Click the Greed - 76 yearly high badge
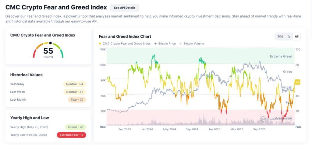Image resolution: width=312 pixels, height=147 pixels. coord(76,127)
